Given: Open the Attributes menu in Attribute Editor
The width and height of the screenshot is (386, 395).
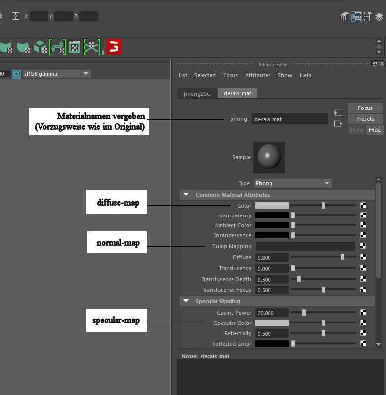Looking at the screenshot, I should point(258,75).
